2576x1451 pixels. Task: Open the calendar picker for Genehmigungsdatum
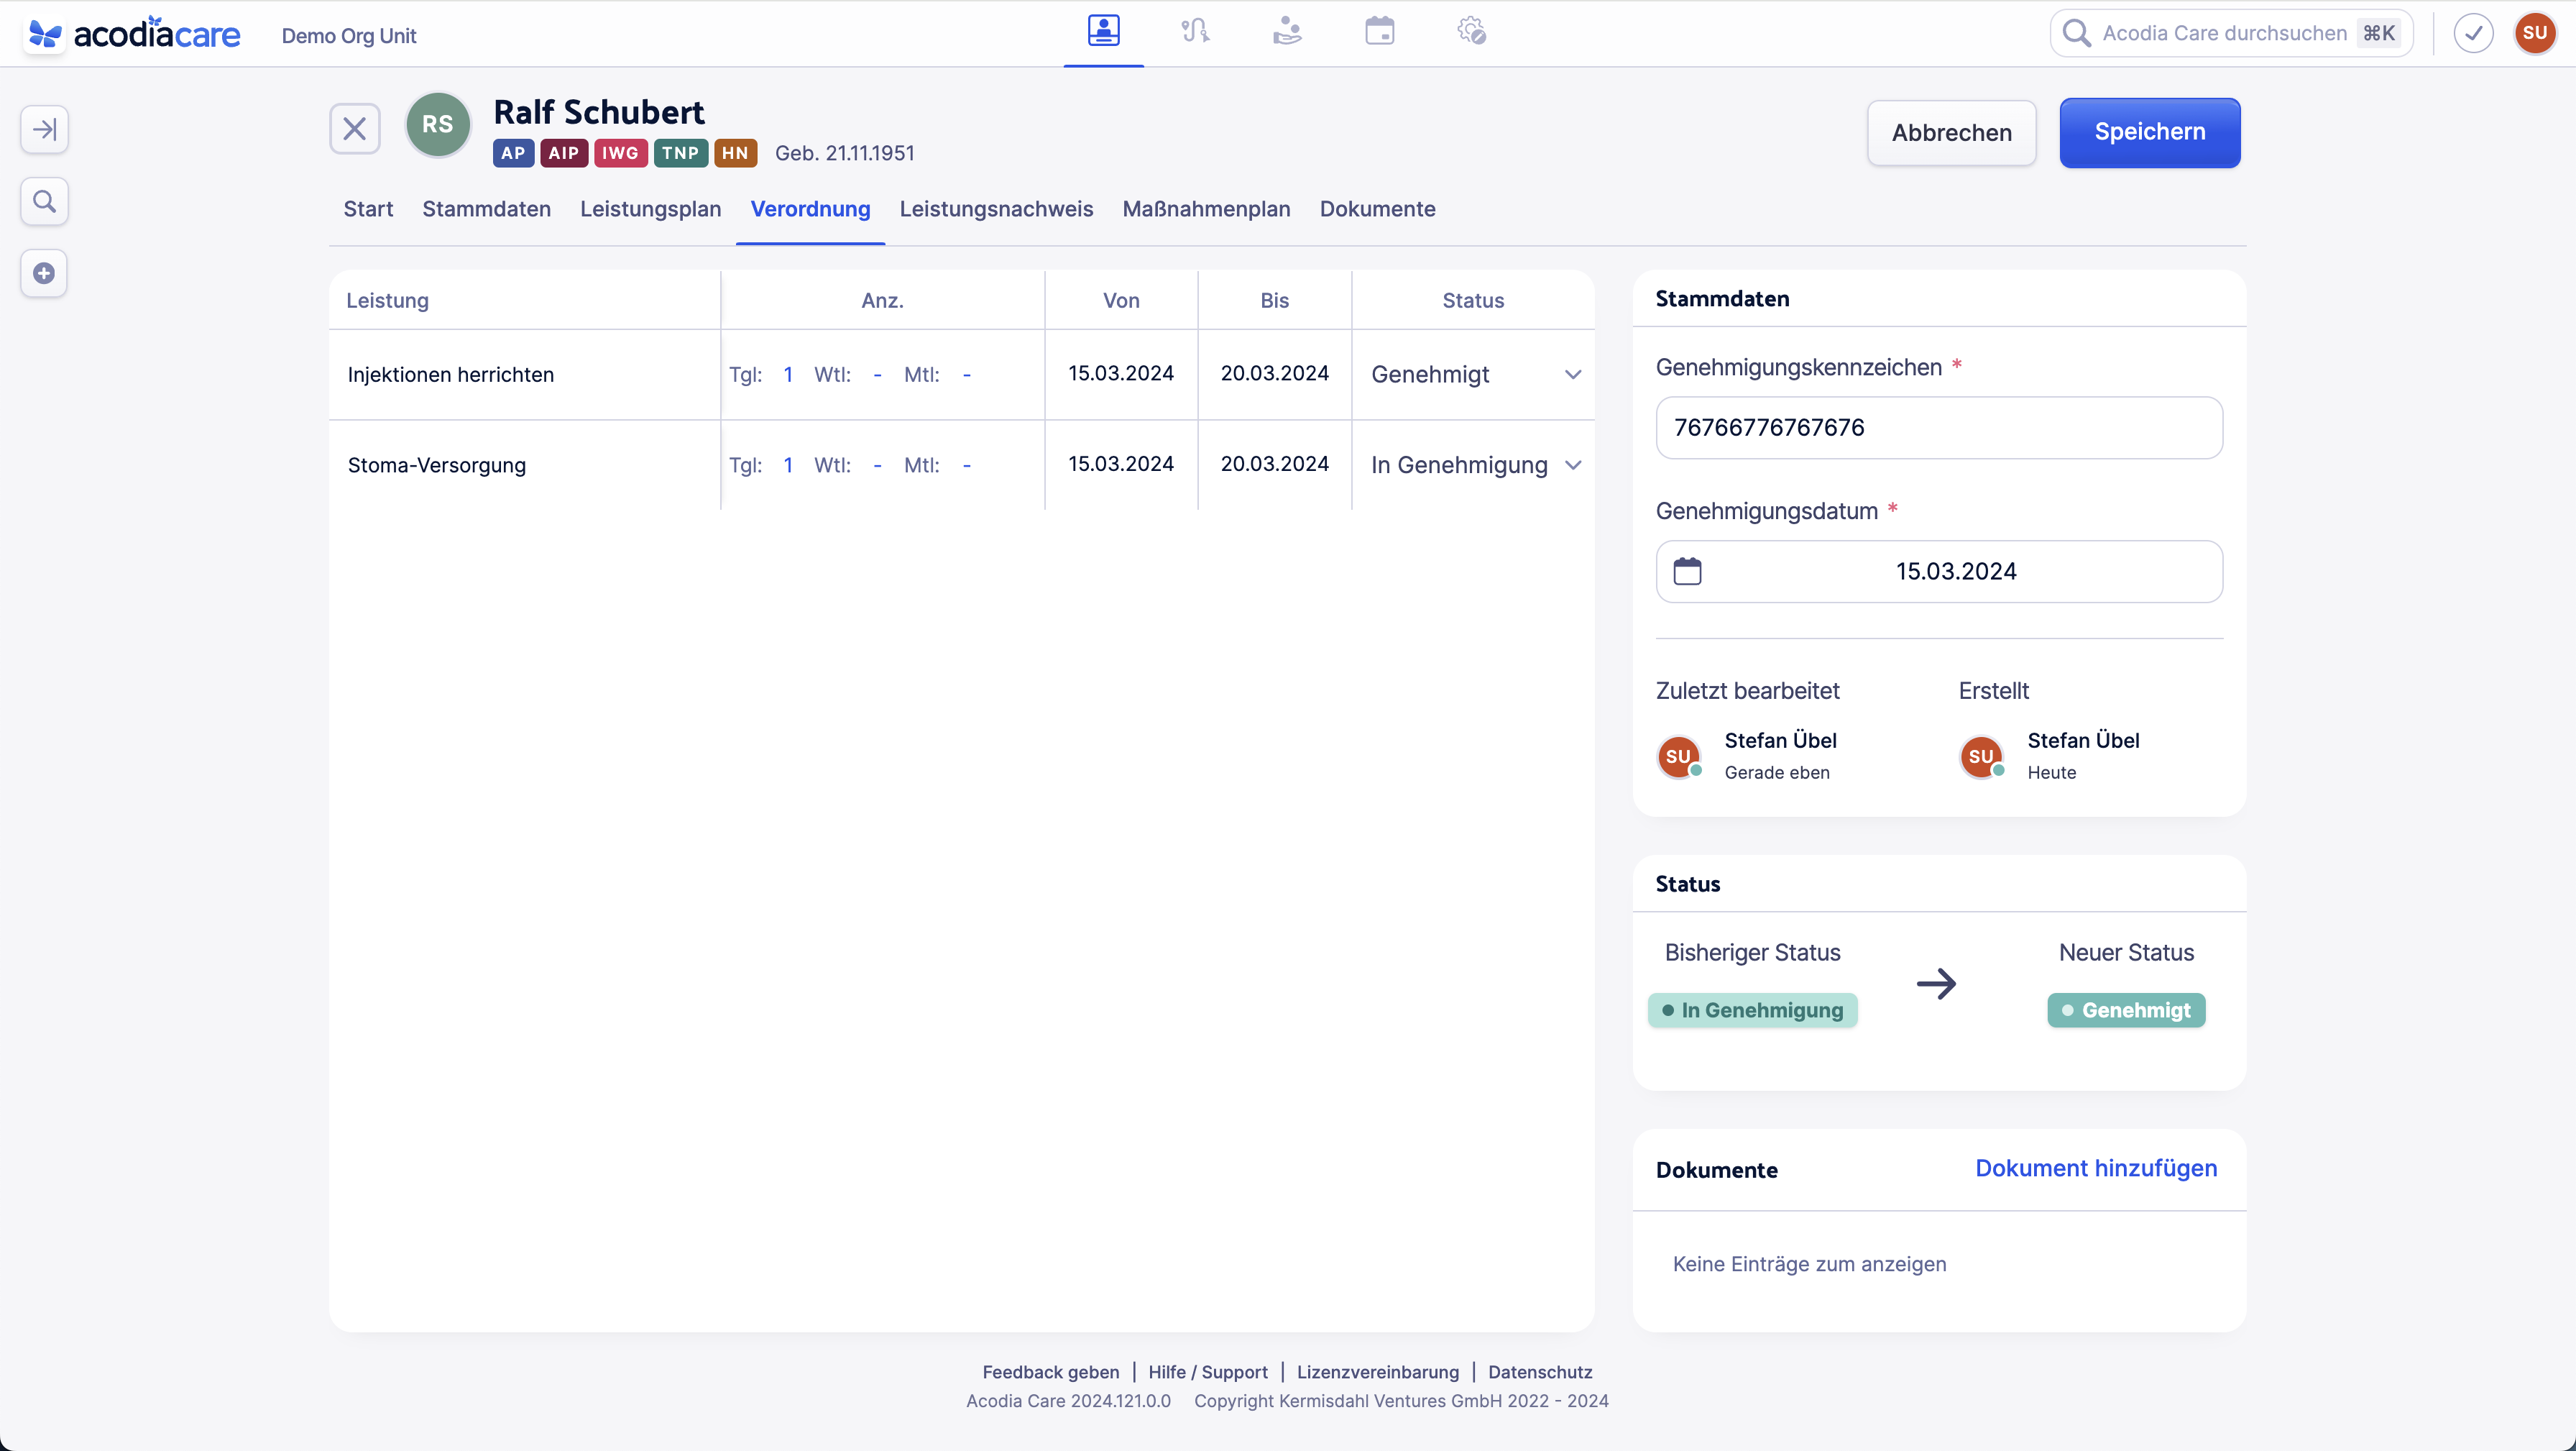(x=1687, y=572)
